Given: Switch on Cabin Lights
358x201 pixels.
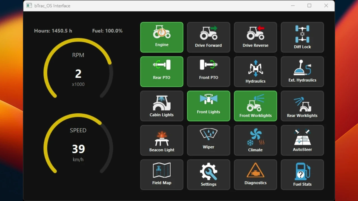Looking at the screenshot, I should (x=162, y=106).
